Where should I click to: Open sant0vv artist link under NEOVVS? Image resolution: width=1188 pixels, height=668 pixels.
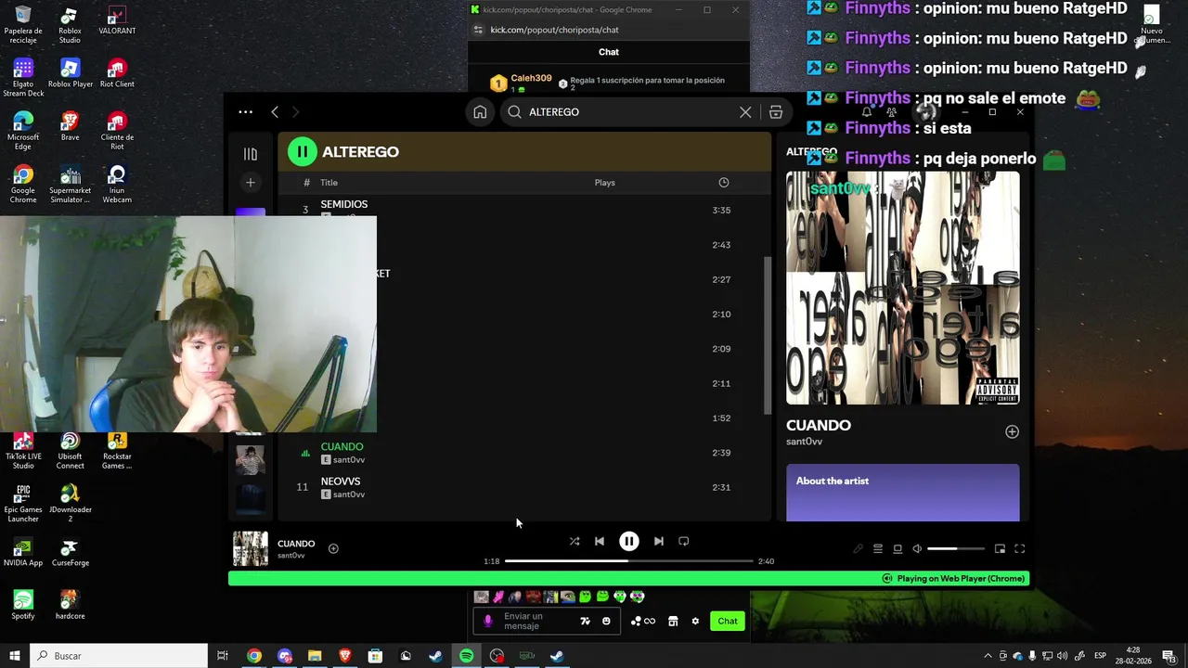pos(349,495)
